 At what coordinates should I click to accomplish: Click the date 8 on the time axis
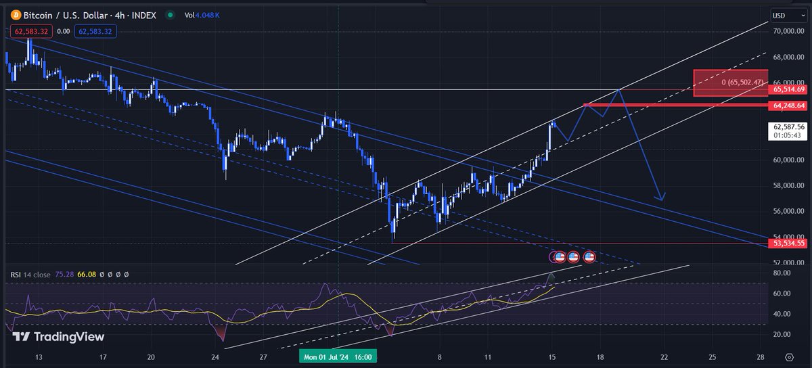440,356
